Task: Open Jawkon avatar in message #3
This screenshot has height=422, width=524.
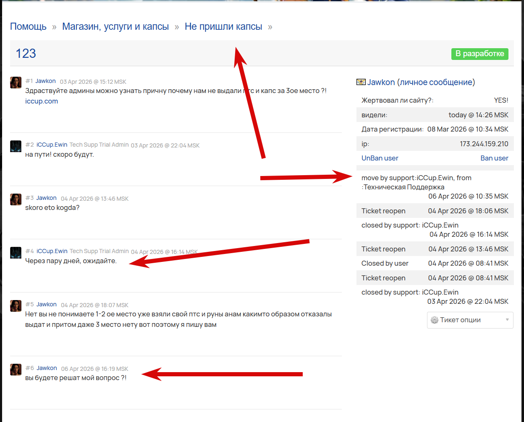Action: 16,199
